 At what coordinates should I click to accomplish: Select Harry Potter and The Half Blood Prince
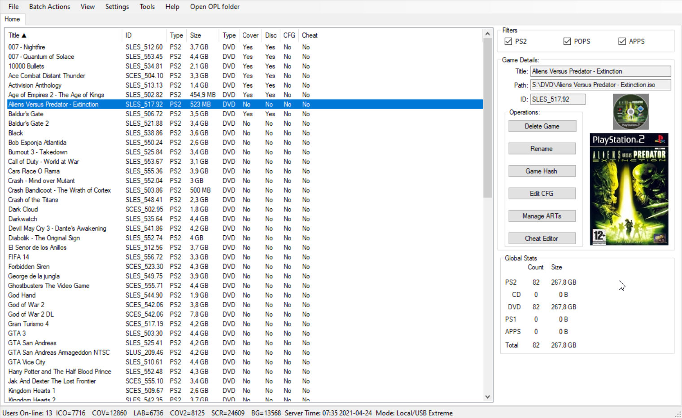pyautogui.click(x=245, y=372)
